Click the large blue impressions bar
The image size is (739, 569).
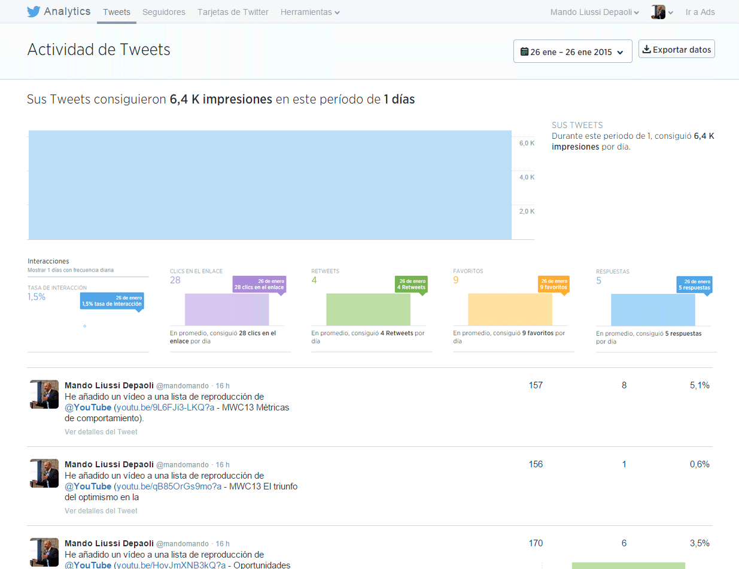click(x=270, y=185)
